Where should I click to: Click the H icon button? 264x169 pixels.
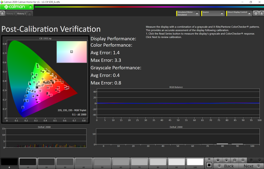[234, 160]
